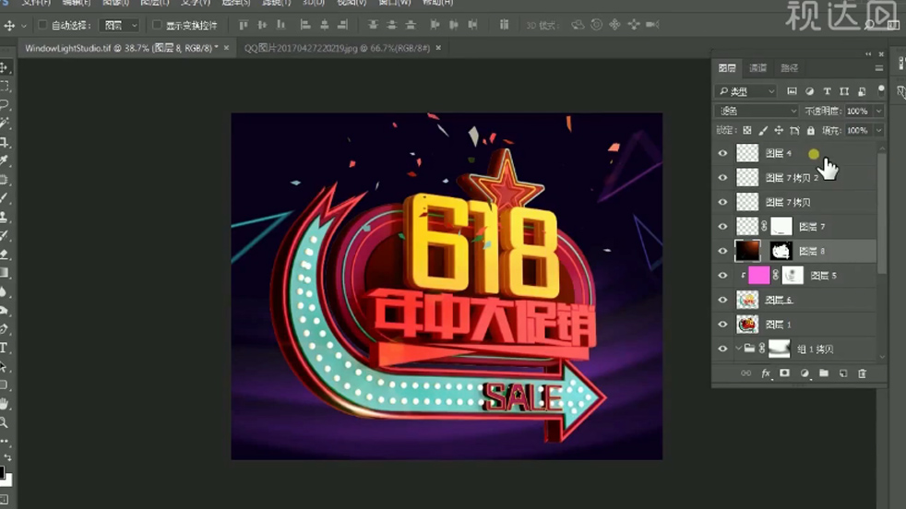Image resolution: width=906 pixels, height=509 pixels.
Task: Create a new adjustment layer from the panel bottom
Action: (x=805, y=373)
